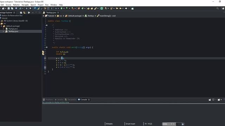Click the Forward navigation arrow
Viewport: 225px width, 126px height.
point(126,8)
